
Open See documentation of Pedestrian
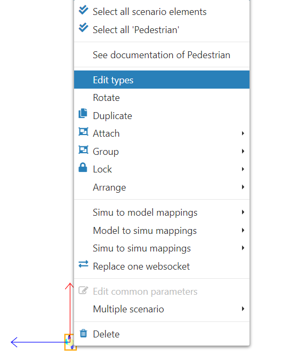[162, 54]
